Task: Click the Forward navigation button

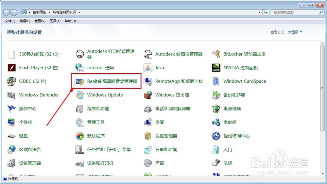Action: point(14,13)
